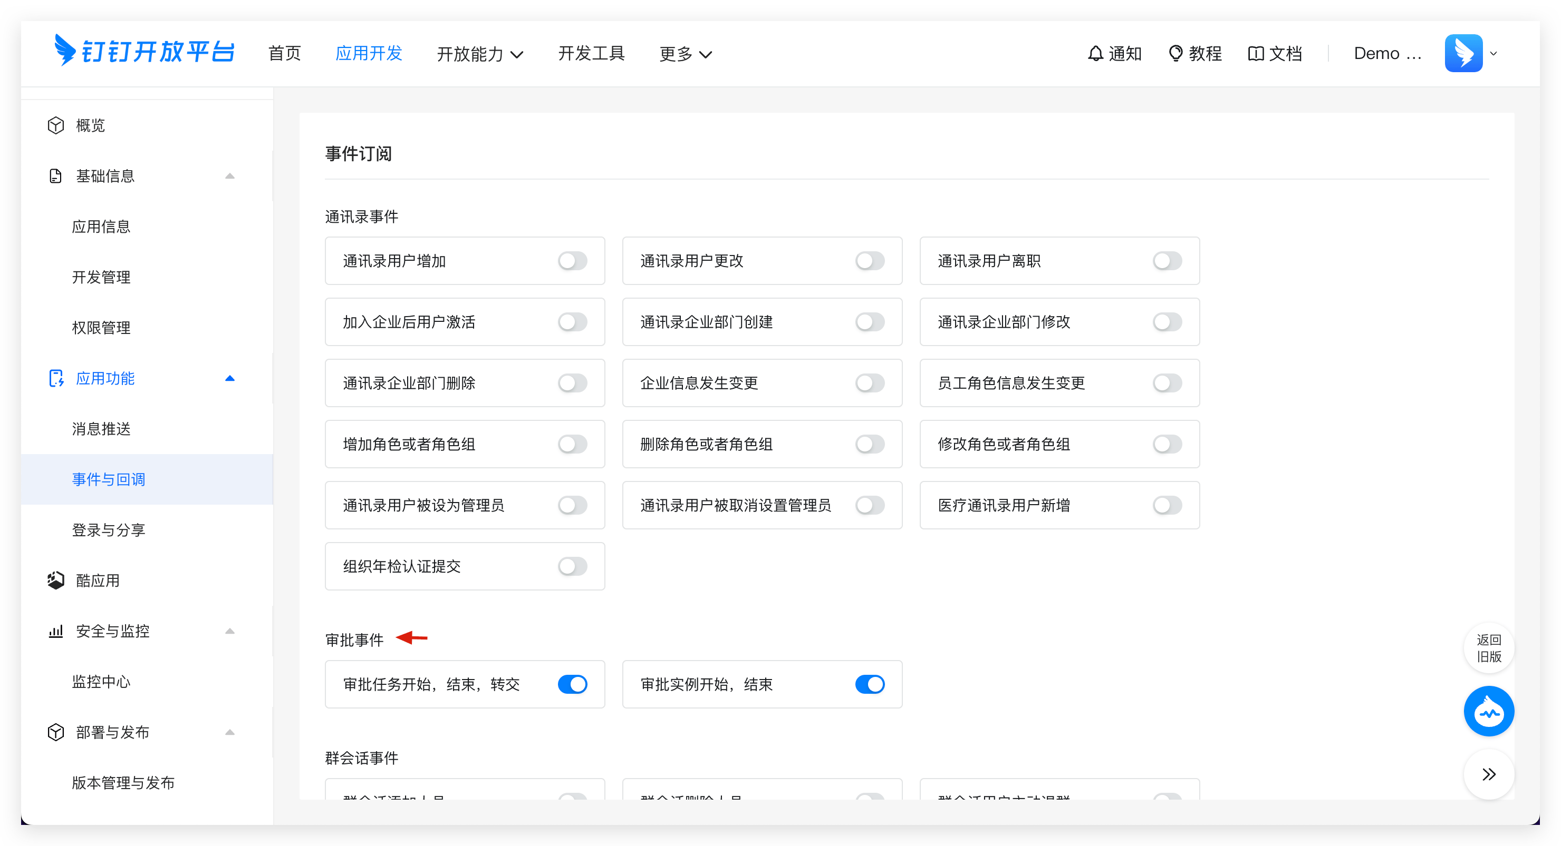Viewport: 1561px width, 846px height.
Task: Open the 文档 documentation icon
Action: tap(1255, 53)
